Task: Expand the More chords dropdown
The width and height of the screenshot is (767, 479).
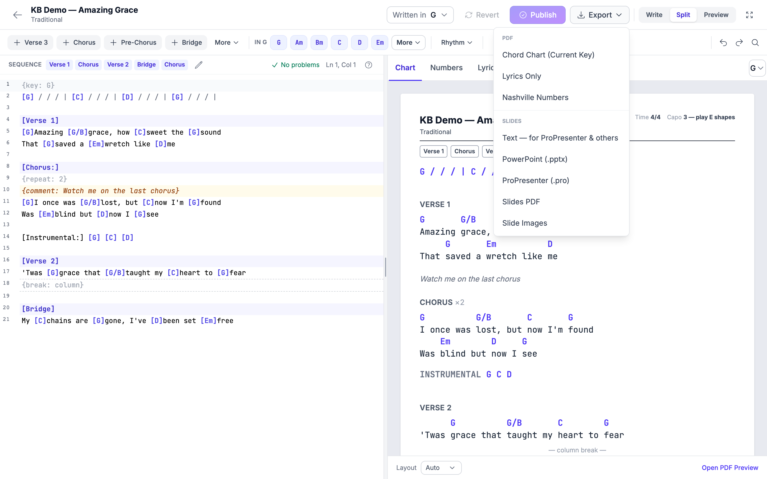Action: click(408, 43)
